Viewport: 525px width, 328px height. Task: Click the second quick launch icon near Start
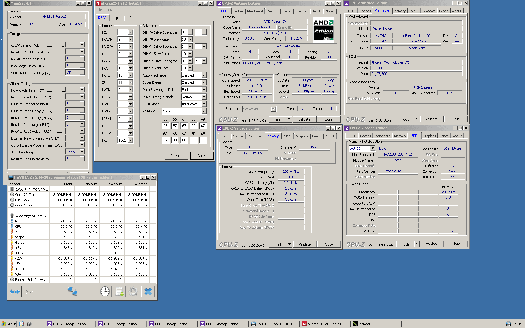coord(29,324)
